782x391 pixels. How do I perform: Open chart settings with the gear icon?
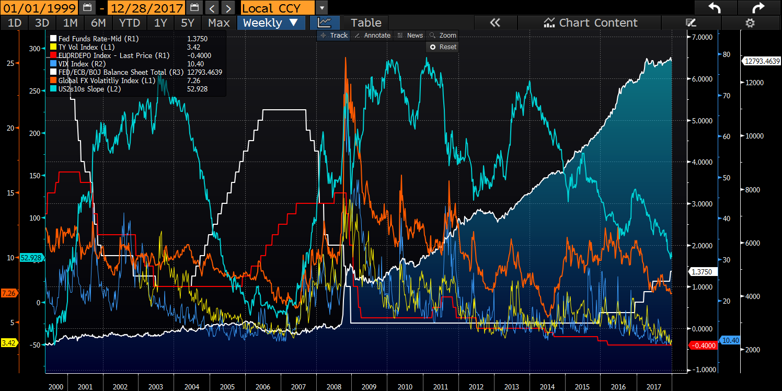pyautogui.click(x=750, y=23)
